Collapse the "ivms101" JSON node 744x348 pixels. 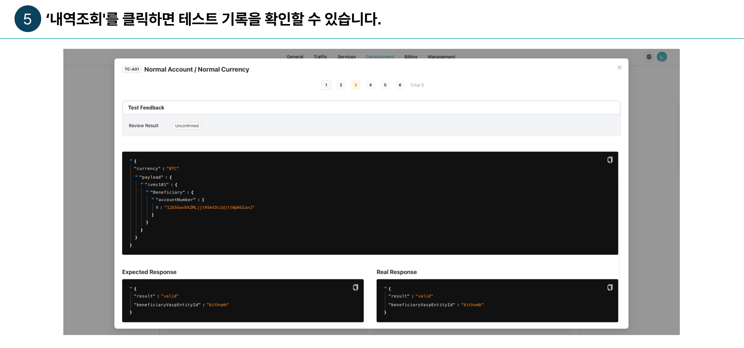(142, 184)
